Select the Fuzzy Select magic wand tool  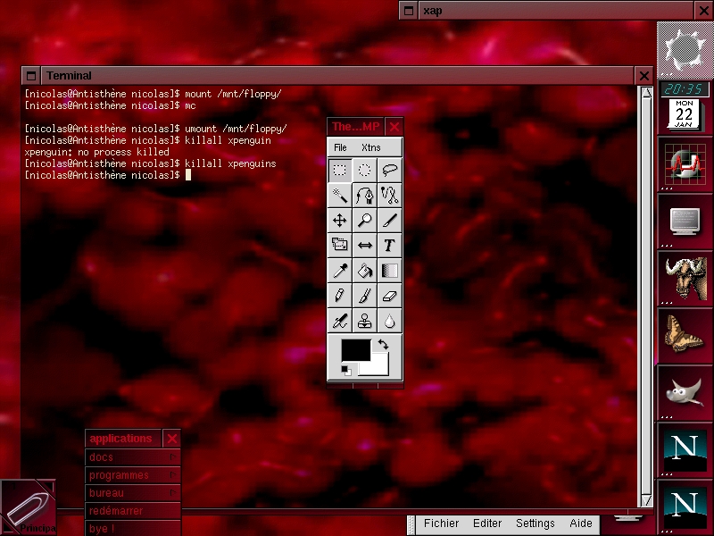(x=340, y=195)
